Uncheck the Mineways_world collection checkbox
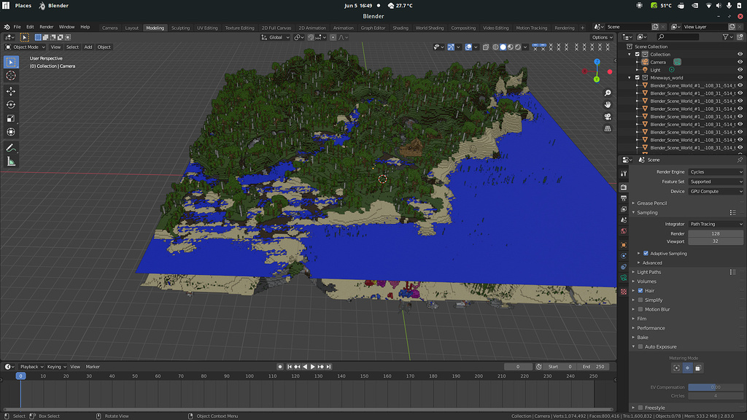 click(637, 77)
